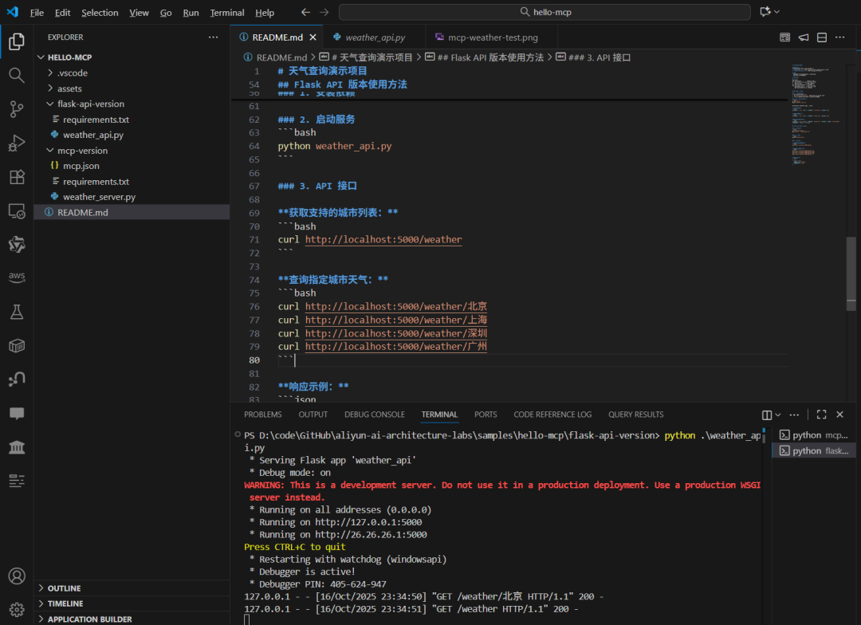This screenshot has width=861, height=625.
Task: Open the Manage gear settings icon
Action: (16, 609)
